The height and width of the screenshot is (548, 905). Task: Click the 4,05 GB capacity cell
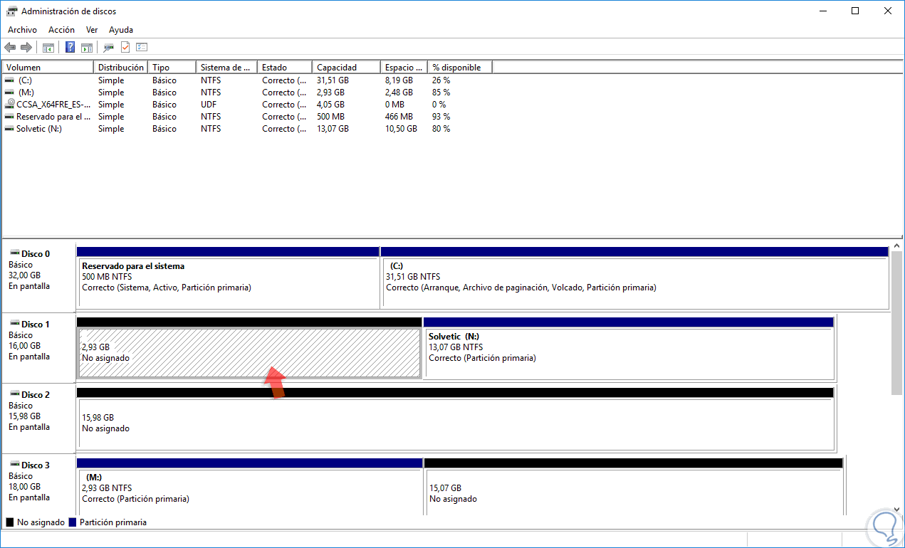(330, 105)
